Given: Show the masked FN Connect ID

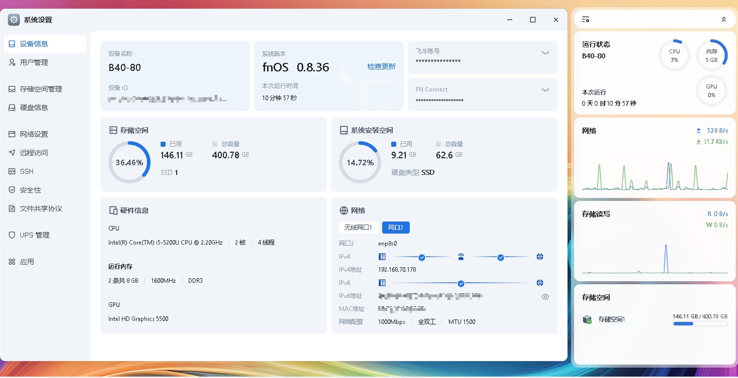Looking at the screenshot, I should click(545, 90).
